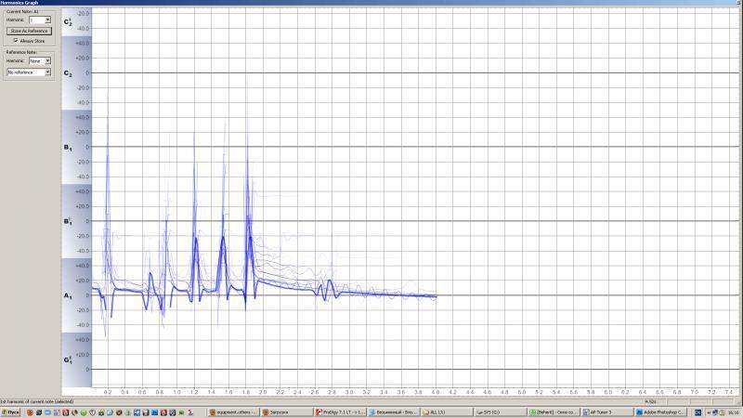
Task: Click the system tray clock
Action: click(x=733, y=411)
